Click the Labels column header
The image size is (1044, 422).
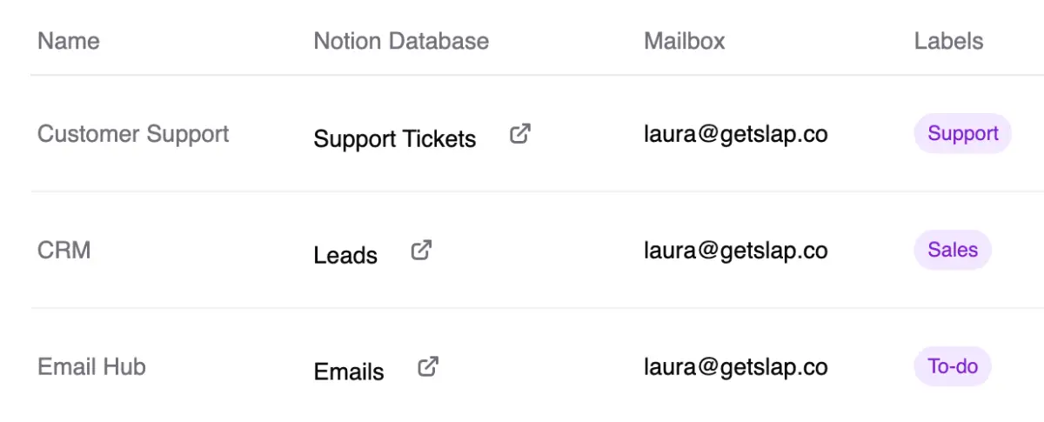point(948,41)
